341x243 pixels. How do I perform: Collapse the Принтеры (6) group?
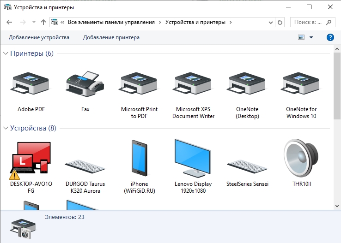6,53
